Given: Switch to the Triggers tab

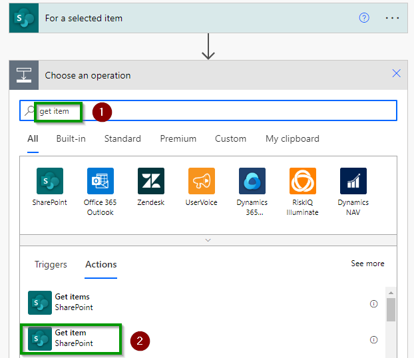Looking at the screenshot, I should coord(51,264).
